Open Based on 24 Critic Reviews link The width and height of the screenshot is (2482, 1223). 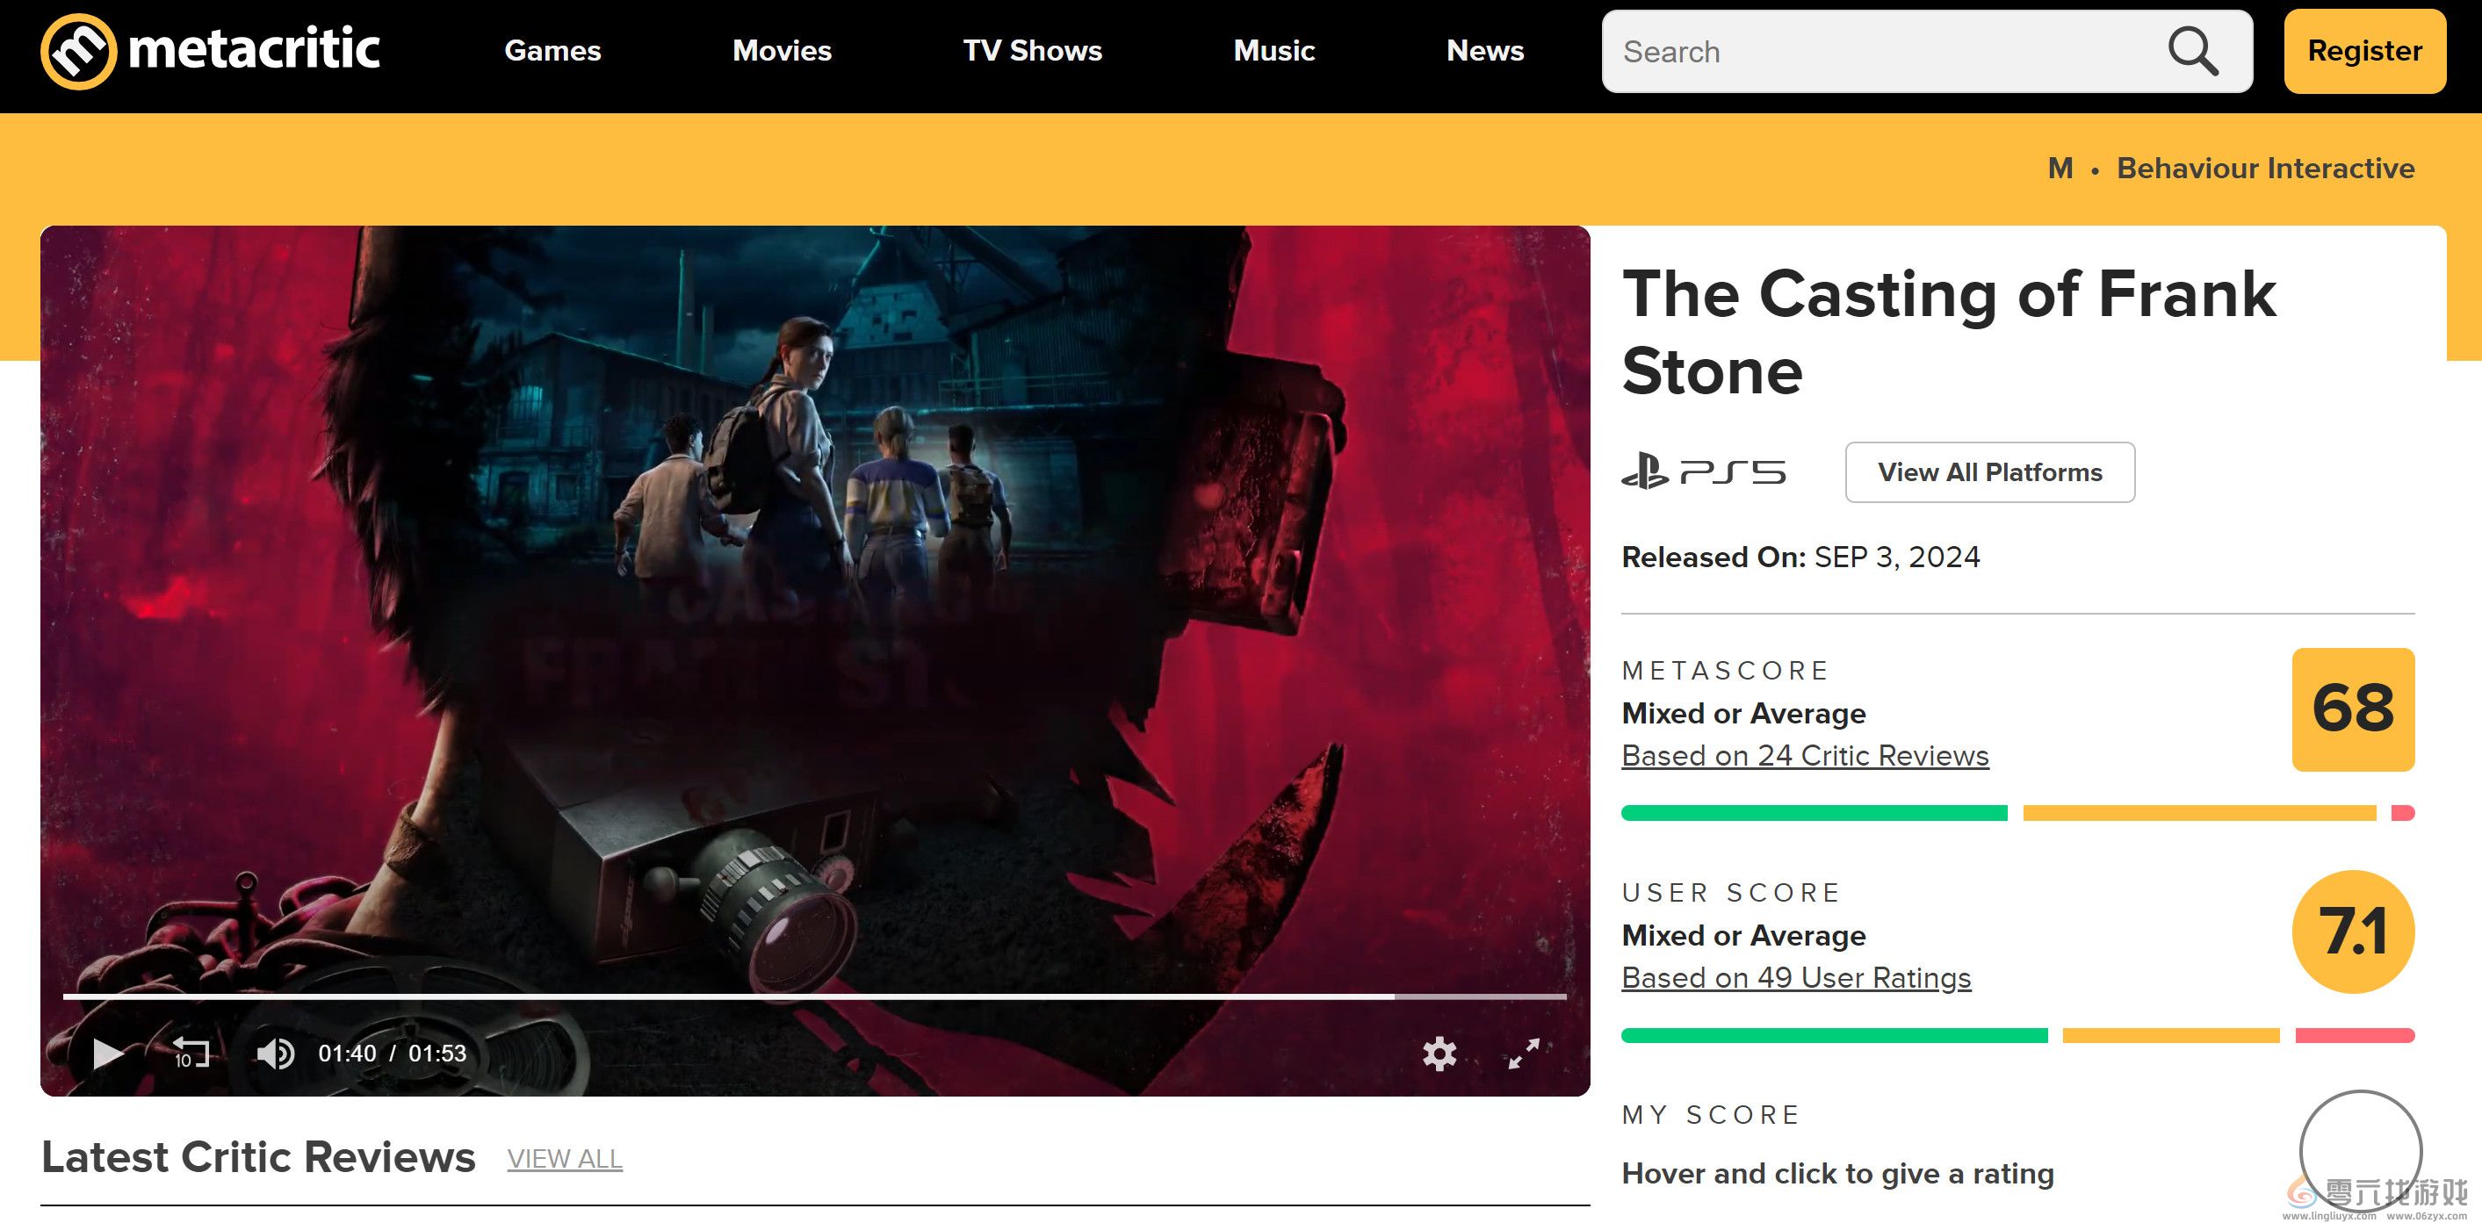tap(1805, 756)
